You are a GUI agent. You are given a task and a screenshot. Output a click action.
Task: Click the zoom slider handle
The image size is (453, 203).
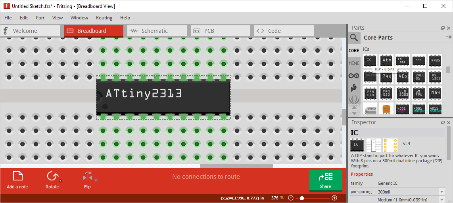tap(302, 198)
